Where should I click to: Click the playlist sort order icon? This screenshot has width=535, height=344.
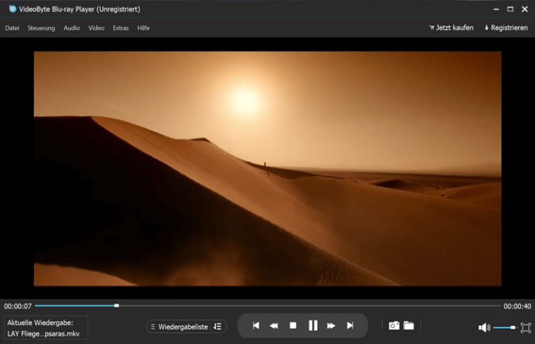(x=217, y=327)
